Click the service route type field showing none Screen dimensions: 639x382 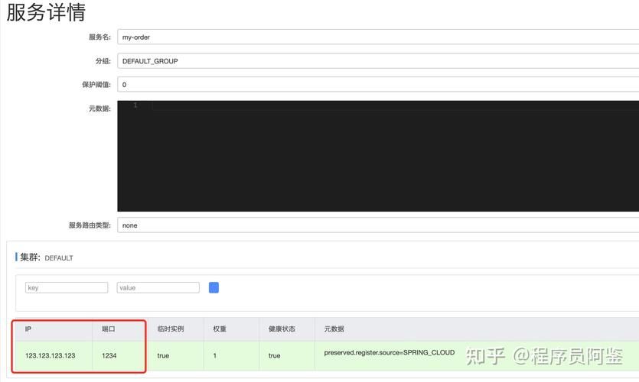tap(378, 225)
